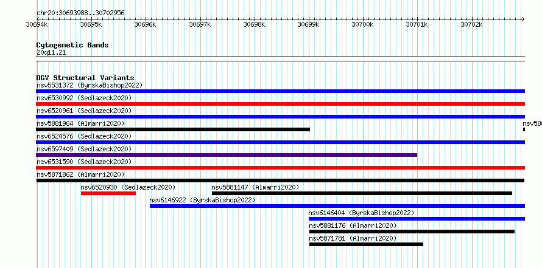This screenshot has height=268, width=542.
Task: Select the 20q11.21 band label
Action: (x=51, y=53)
